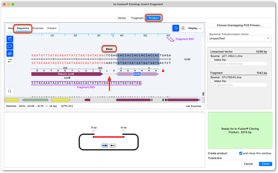Check Make file for Fragment
This screenshot has height=173, width=278.
(x=212, y=81)
